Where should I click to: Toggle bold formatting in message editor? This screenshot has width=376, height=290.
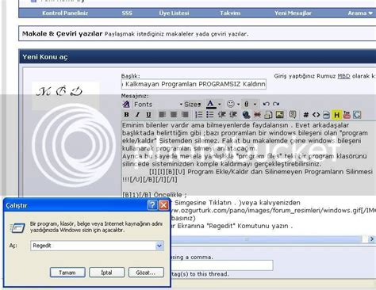click(x=127, y=115)
